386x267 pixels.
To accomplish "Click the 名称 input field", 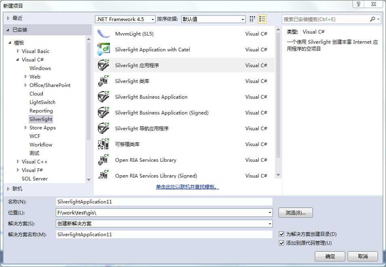I will pyautogui.click(x=164, y=202).
